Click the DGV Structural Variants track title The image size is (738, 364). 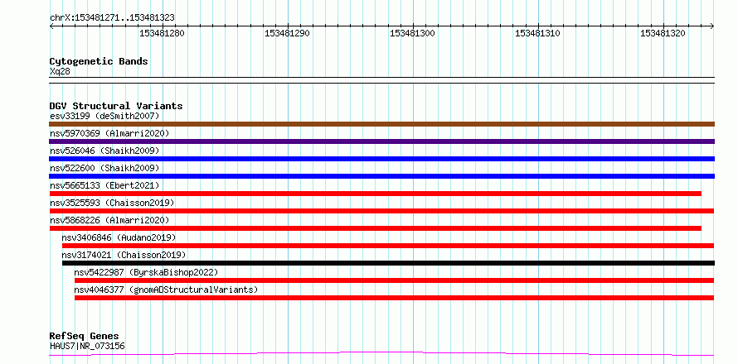[x=116, y=106]
